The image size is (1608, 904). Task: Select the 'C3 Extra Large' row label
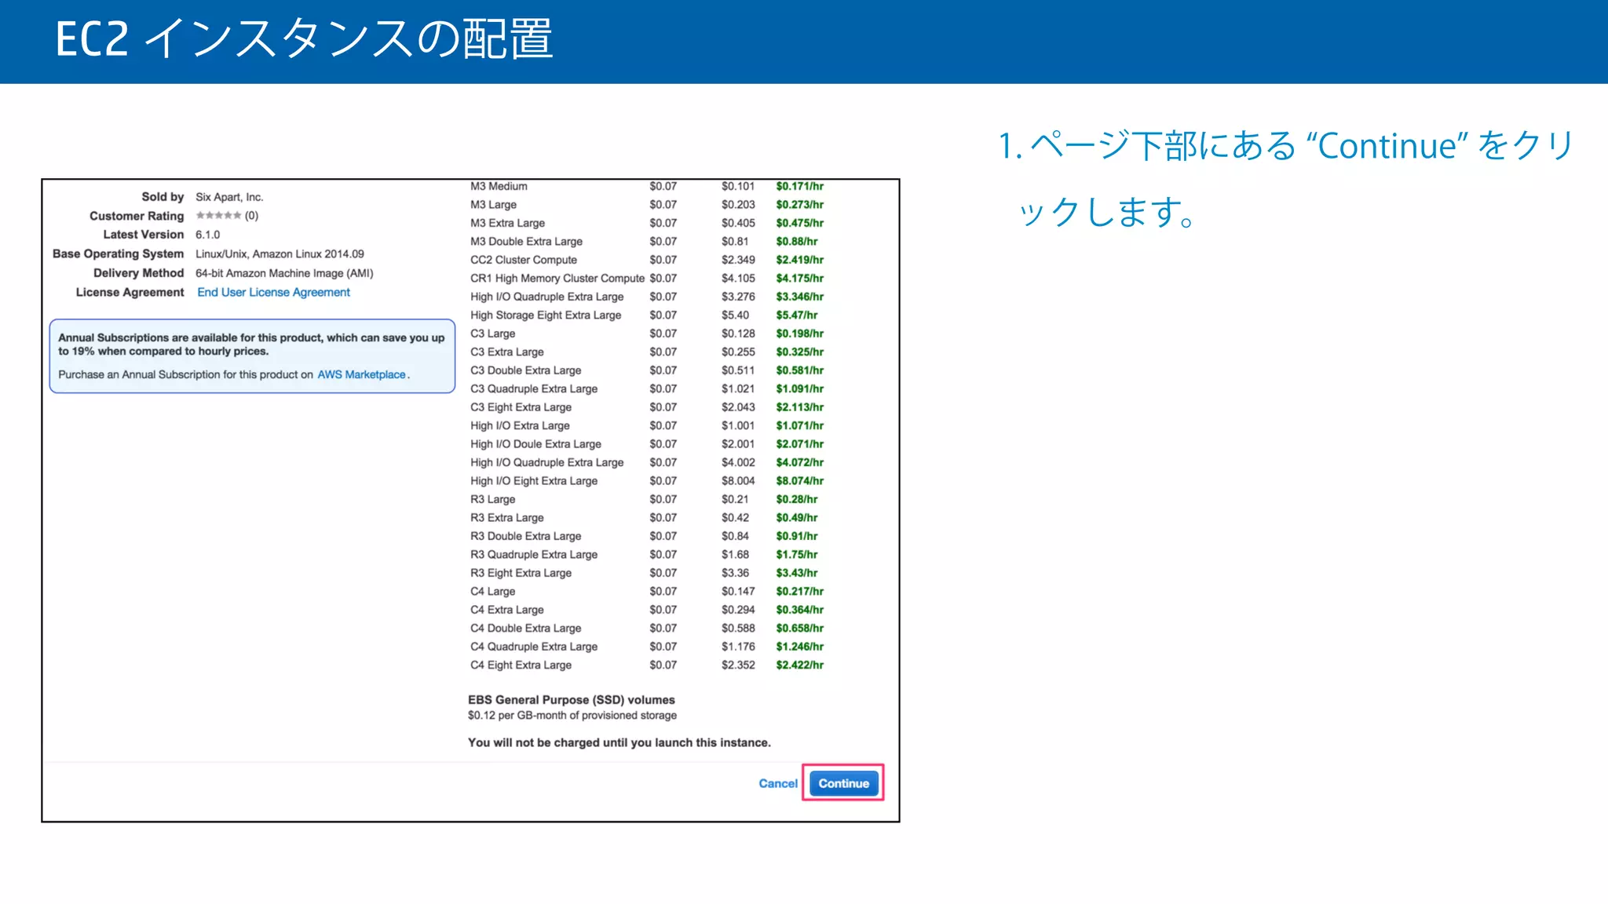point(506,352)
